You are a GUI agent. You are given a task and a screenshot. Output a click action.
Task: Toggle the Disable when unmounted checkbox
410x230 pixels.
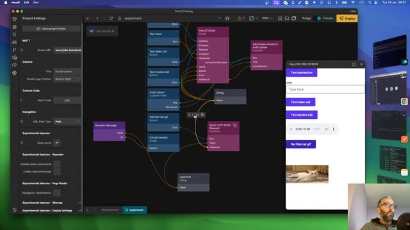pyautogui.click(x=57, y=164)
